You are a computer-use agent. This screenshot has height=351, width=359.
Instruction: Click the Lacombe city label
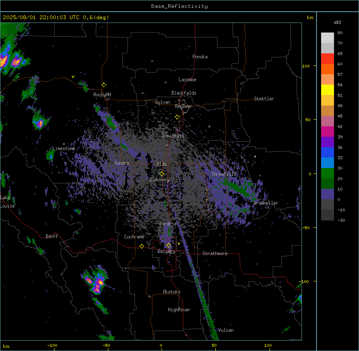coord(187,80)
